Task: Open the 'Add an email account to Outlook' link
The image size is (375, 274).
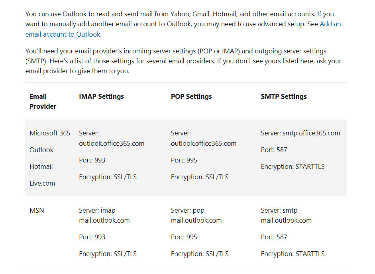Action: 63,34
